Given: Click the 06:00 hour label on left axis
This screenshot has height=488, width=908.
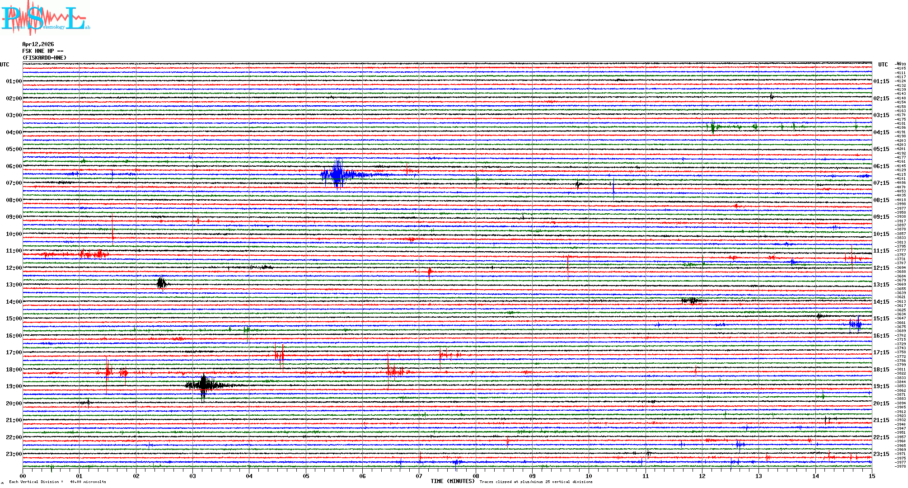Looking at the screenshot, I should point(14,166).
